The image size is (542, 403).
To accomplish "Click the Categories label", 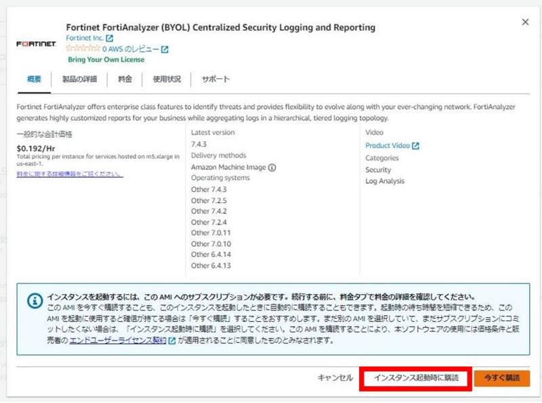I will [382, 158].
